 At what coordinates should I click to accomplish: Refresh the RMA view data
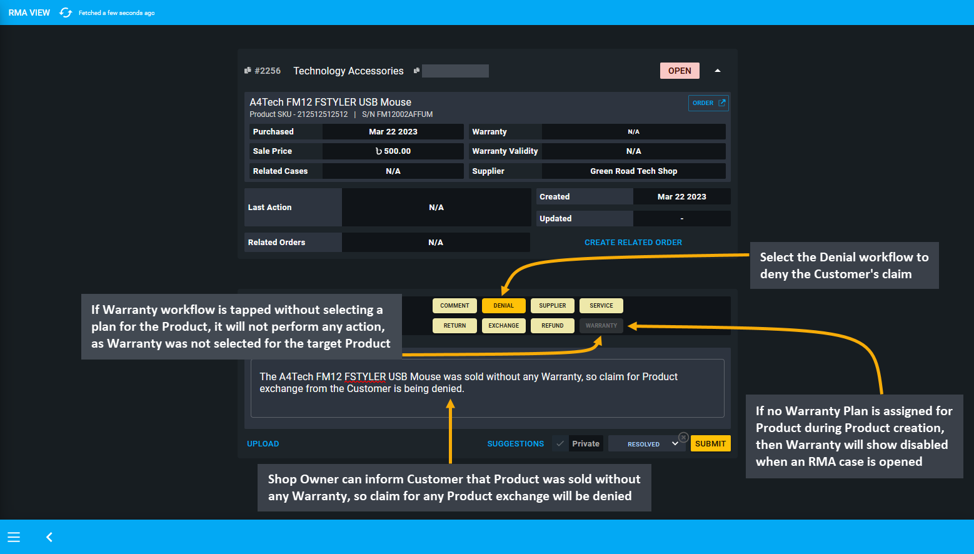(x=66, y=13)
